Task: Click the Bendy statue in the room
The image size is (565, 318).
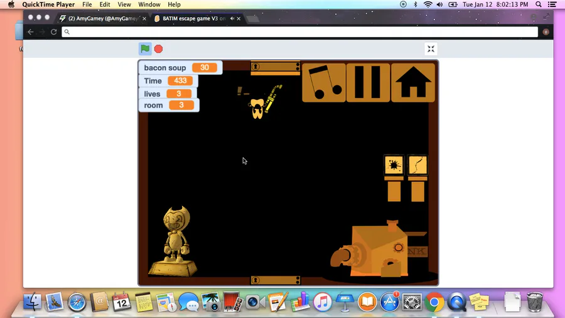Action: point(174,241)
